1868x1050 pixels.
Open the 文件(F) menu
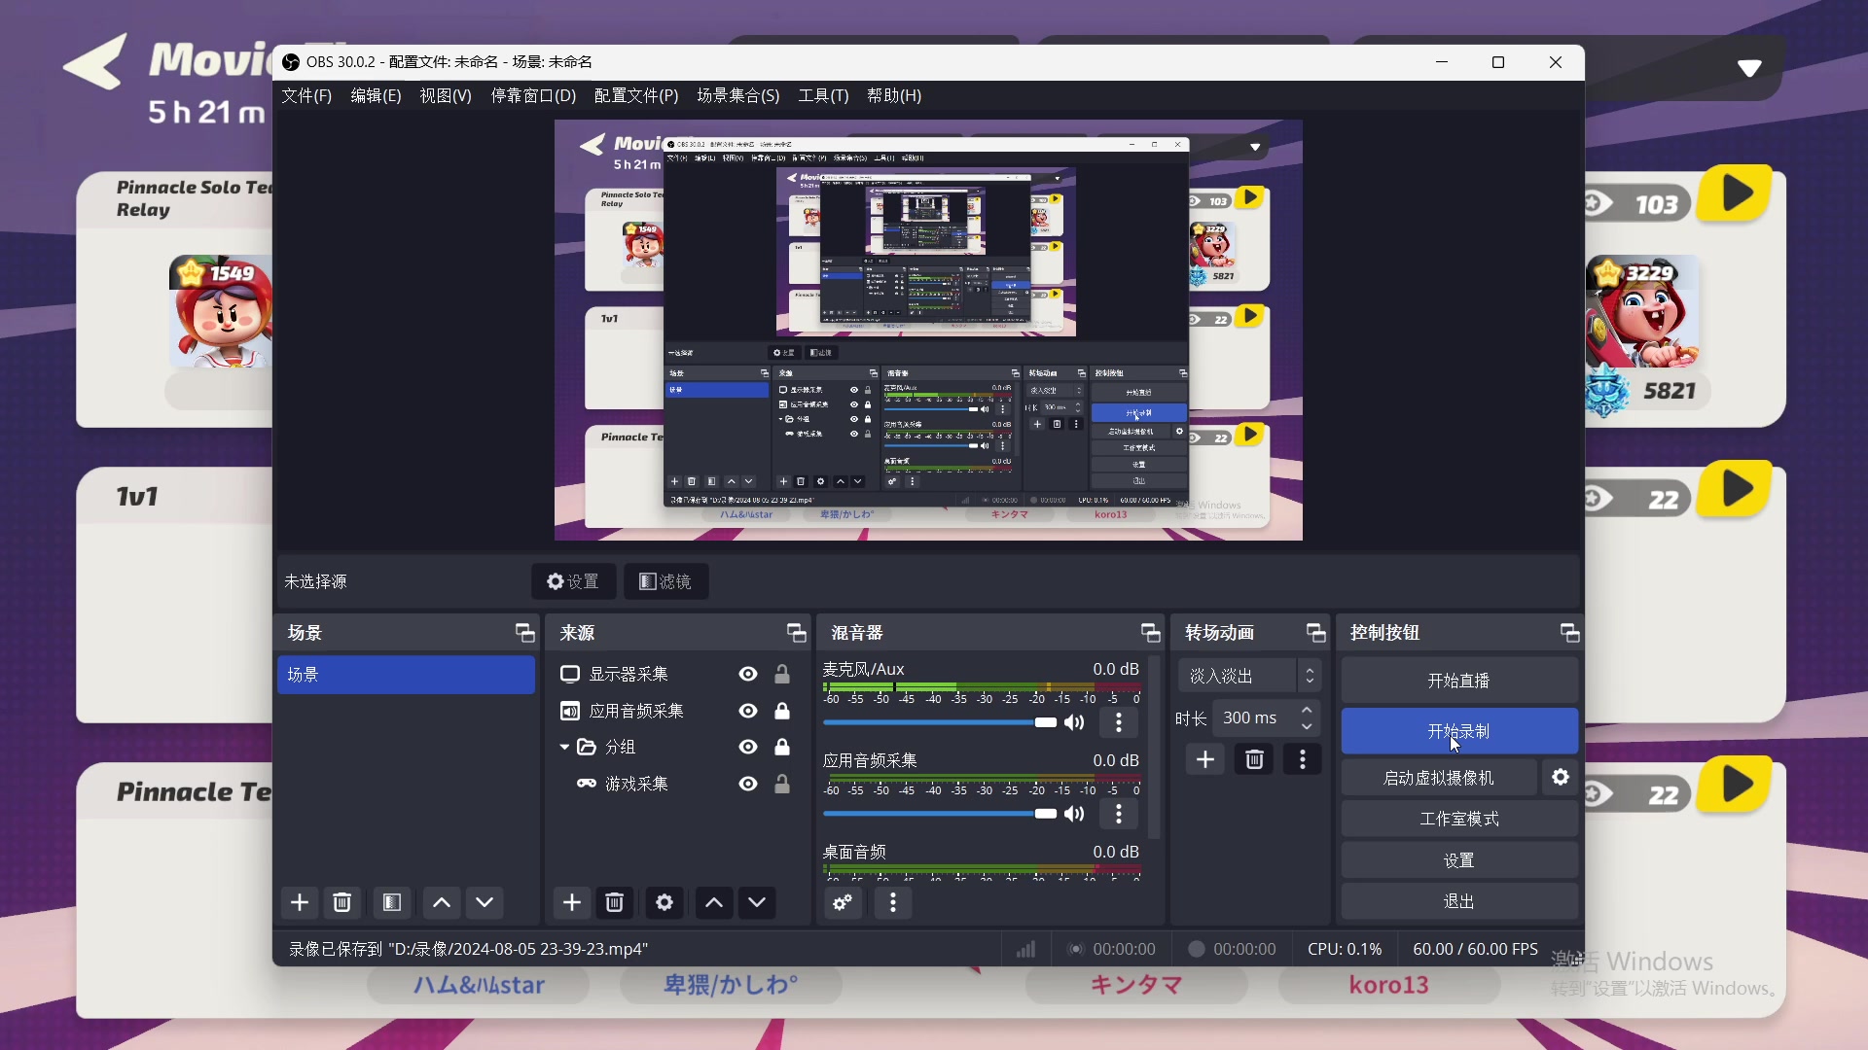pos(306,95)
